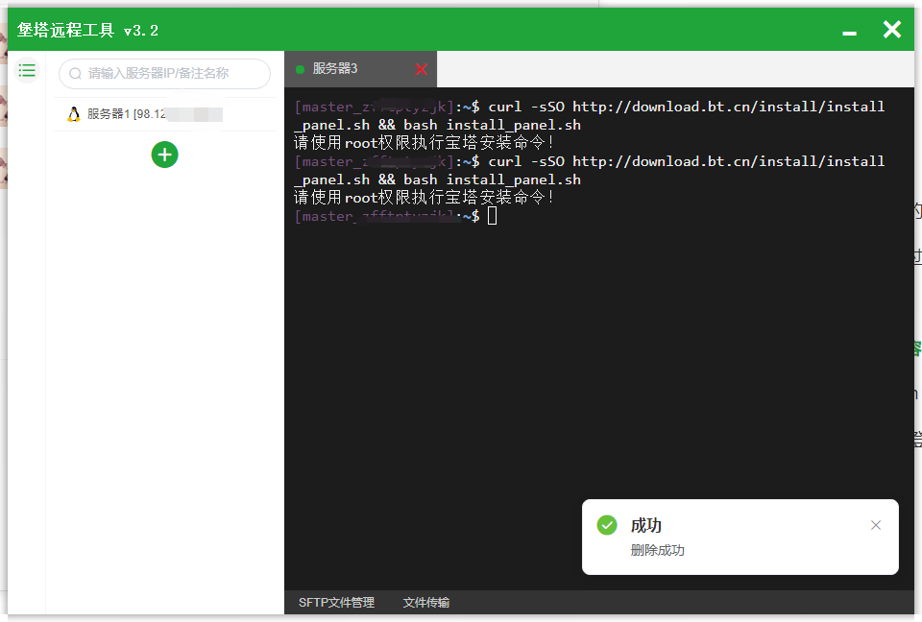Minimize the 堡塔远程工具 window
922x622 pixels.
(849, 33)
